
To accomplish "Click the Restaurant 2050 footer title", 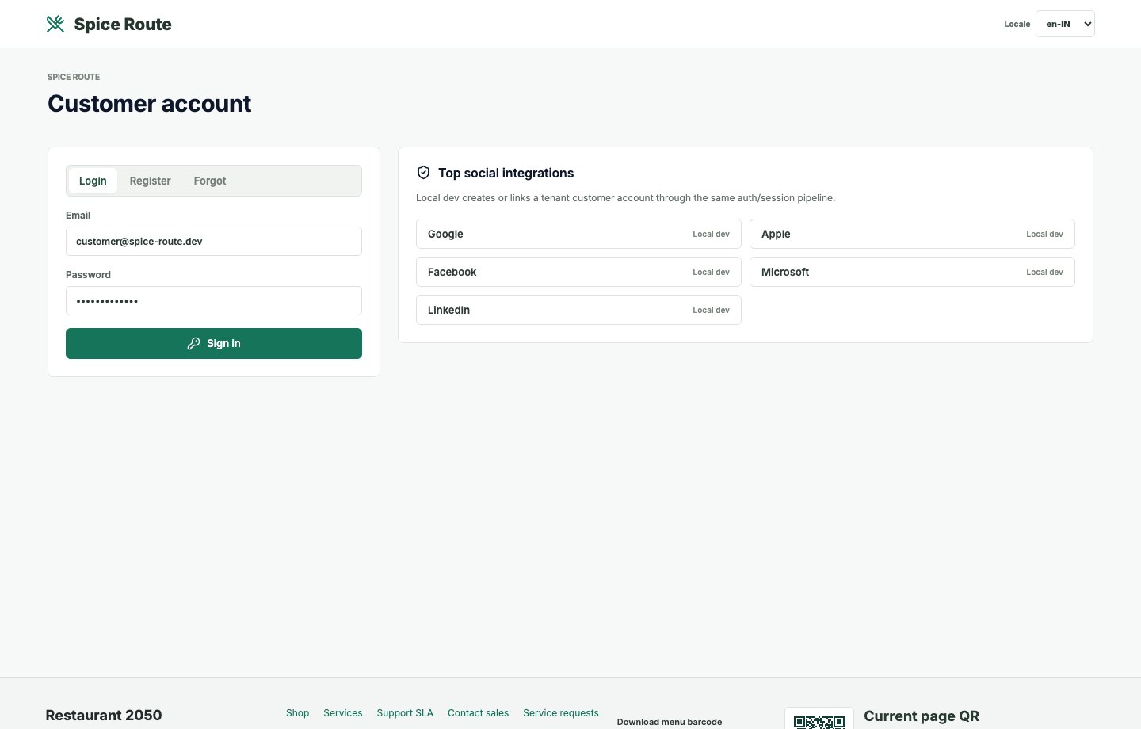I will coord(104,716).
